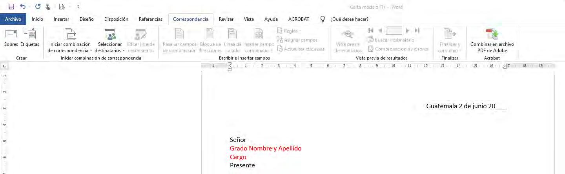Click Combinar en archivo PDF de Adobe
This screenshot has height=174, width=565.
coord(492,41)
